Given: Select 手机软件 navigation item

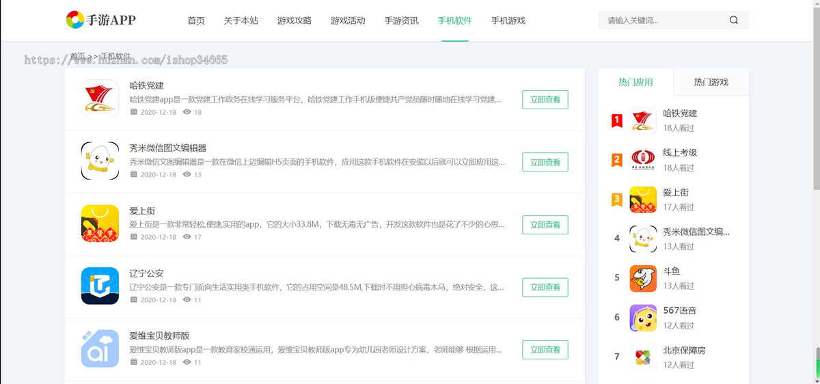Looking at the screenshot, I should 455,20.
